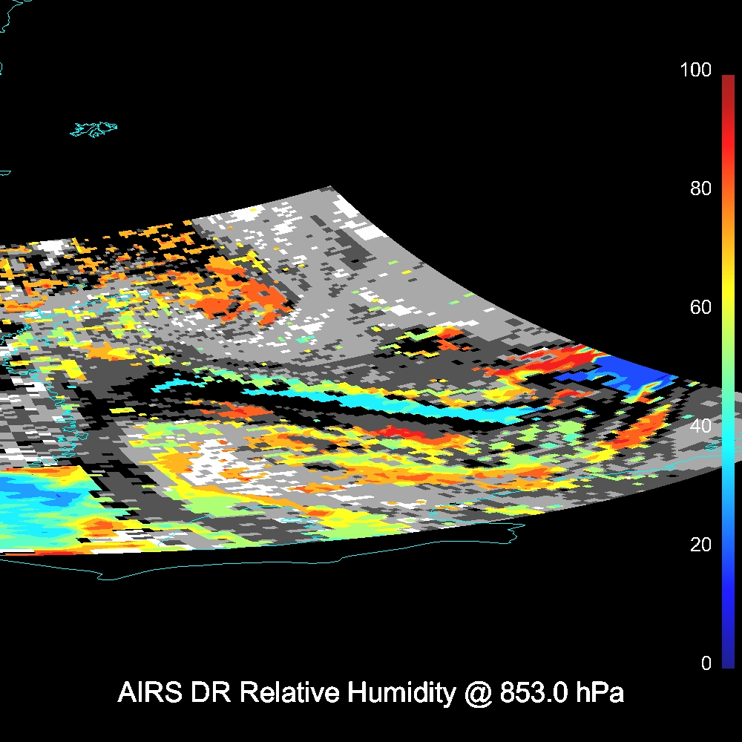Click the 60 tick label on colorbar
The image size is (742, 742).
click(700, 307)
